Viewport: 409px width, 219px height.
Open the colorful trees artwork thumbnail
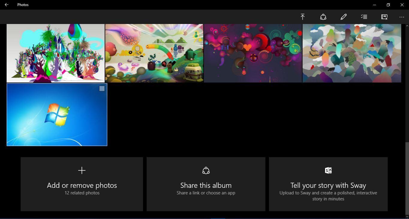point(55,53)
